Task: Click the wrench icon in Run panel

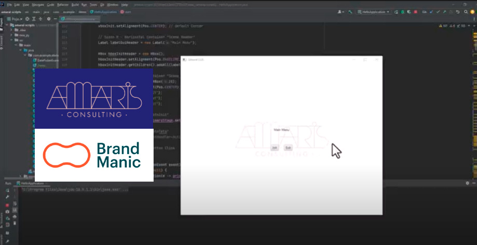Action: (x=7, y=197)
